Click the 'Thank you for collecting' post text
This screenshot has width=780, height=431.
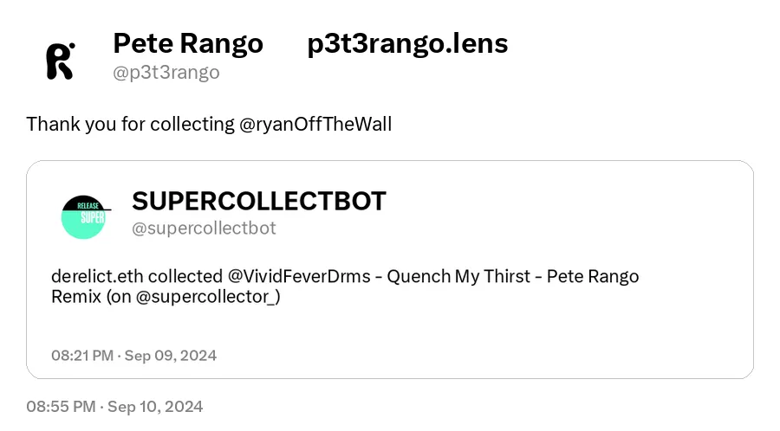click(x=130, y=124)
